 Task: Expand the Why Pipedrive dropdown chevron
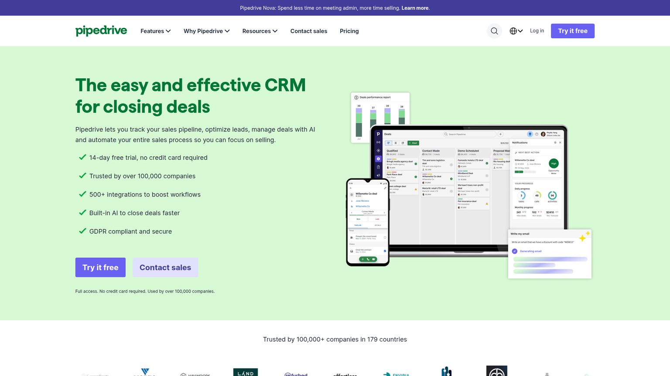(x=227, y=31)
